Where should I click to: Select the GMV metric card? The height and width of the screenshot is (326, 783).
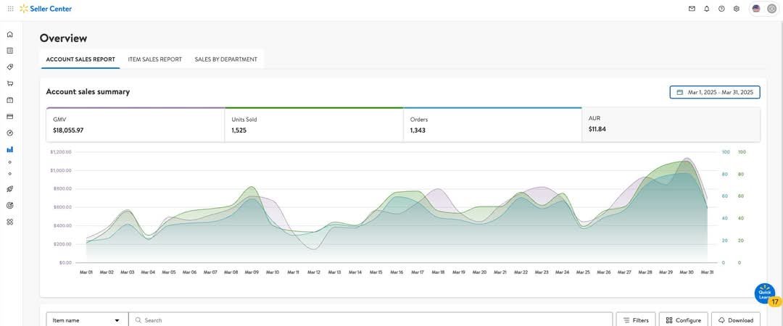136,125
